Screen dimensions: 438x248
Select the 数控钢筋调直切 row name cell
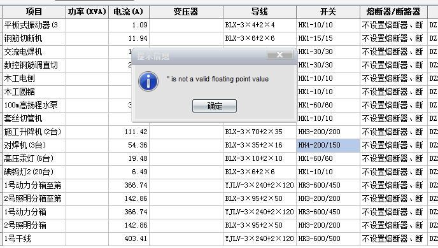pyautogui.click(x=34, y=65)
